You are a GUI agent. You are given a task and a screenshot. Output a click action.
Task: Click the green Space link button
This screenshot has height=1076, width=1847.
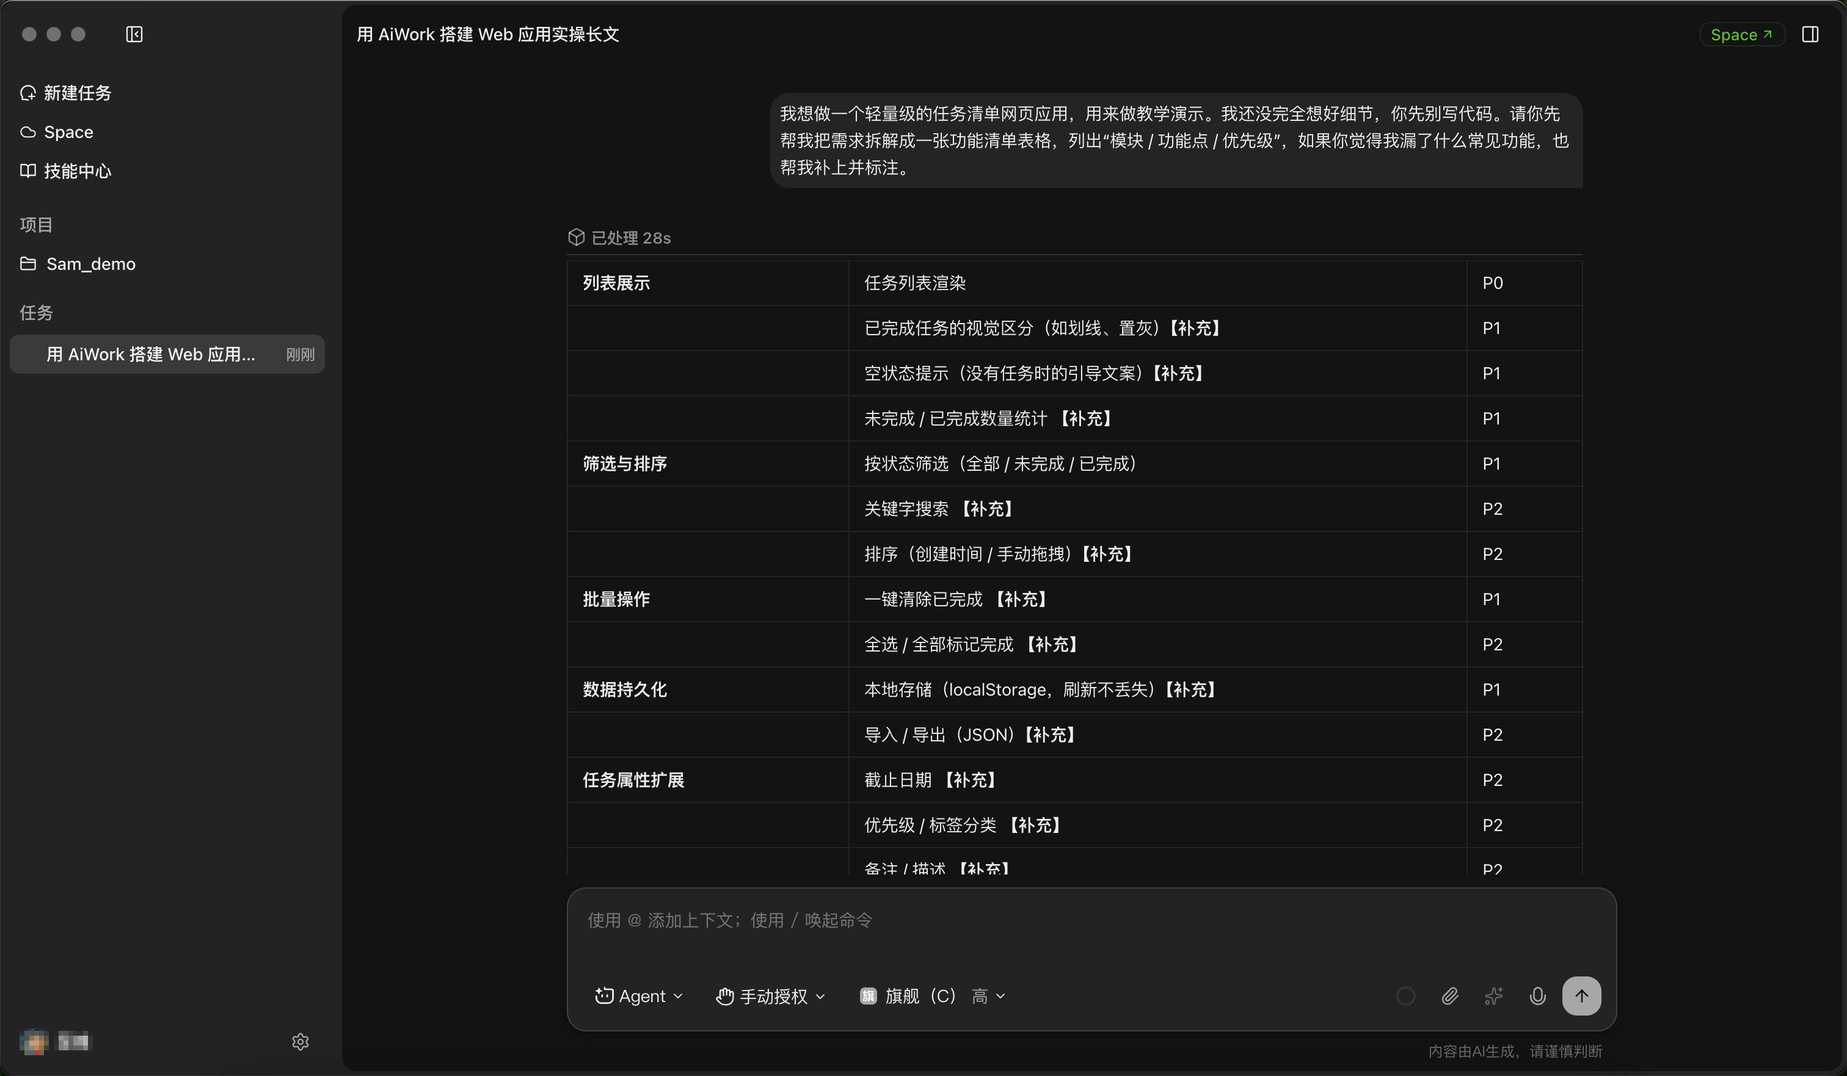click(1741, 34)
